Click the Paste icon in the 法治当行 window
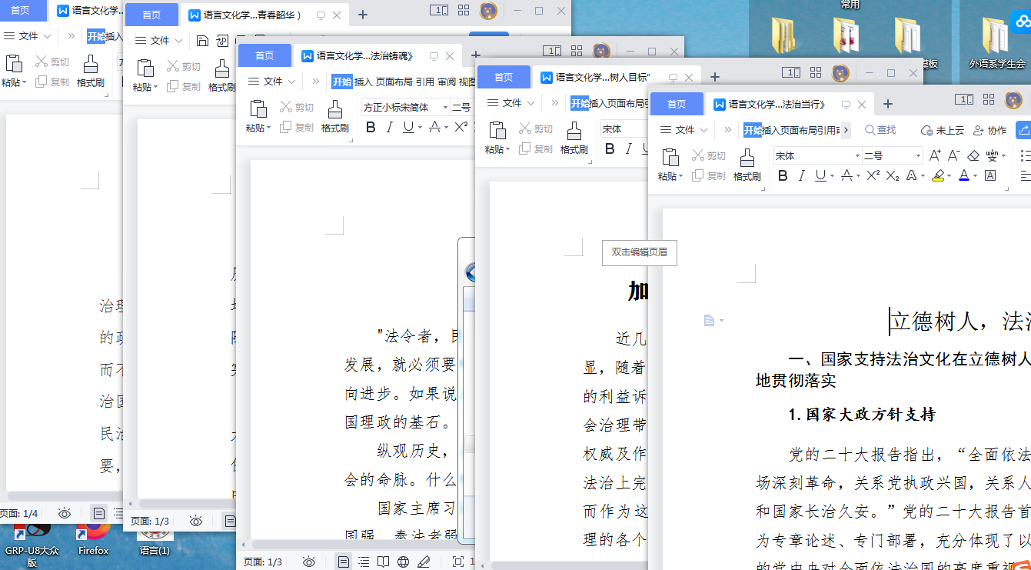 tap(670, 165)
